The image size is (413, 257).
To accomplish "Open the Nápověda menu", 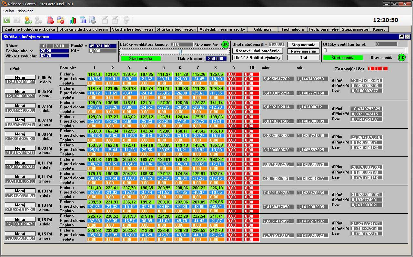I will (x=25, y=11).
